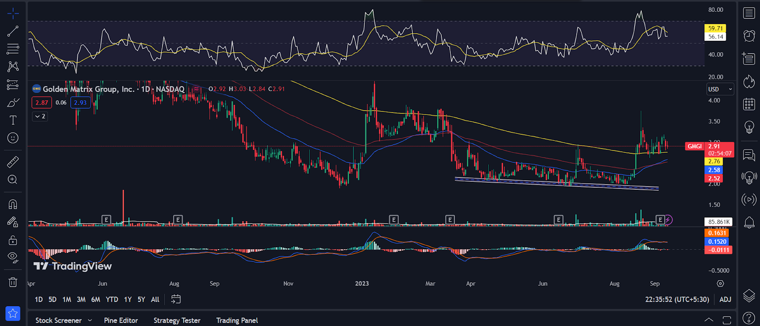Open the forecasting and measurement tools
The image size is (760, 326).
click(x=13, y=84)
